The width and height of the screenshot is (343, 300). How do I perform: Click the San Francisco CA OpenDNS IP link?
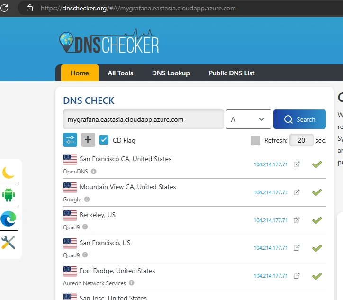tap(271, 164)
